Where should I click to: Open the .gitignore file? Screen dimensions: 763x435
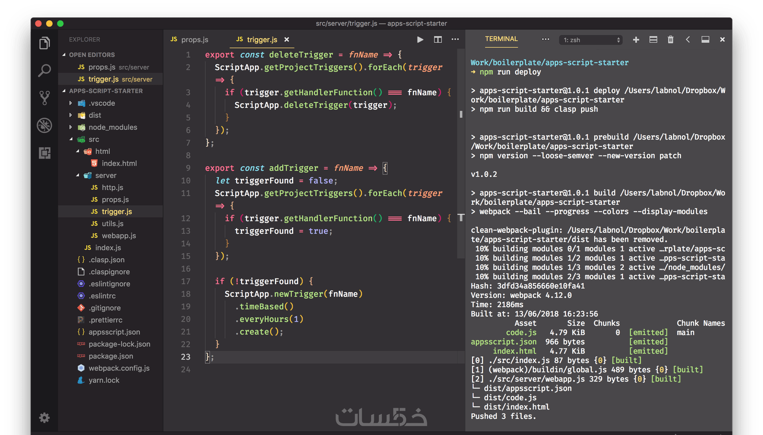[104, 308]
